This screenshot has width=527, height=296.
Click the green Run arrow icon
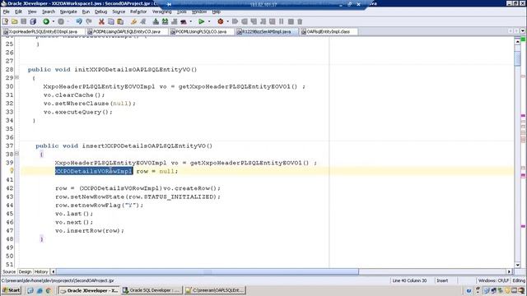click(201, 21)
